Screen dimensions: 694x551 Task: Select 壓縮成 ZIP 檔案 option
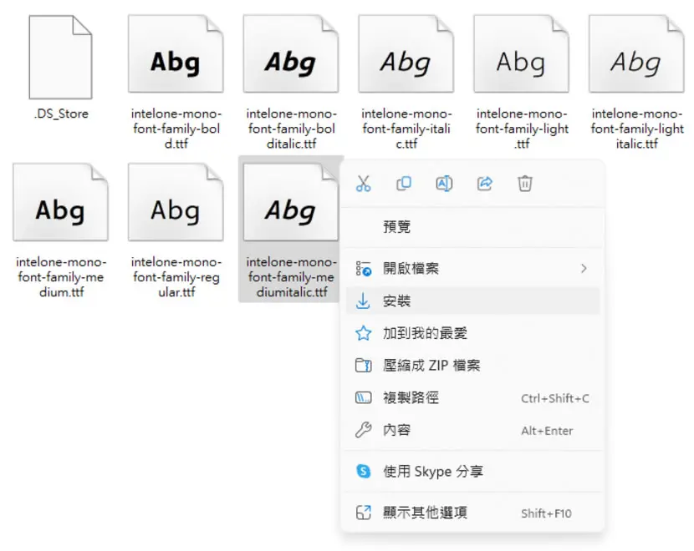(472, 366)
